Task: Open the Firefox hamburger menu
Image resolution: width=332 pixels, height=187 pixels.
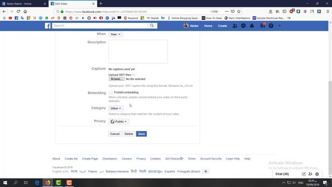Action: pyautogui.click(x=327, y=11)
